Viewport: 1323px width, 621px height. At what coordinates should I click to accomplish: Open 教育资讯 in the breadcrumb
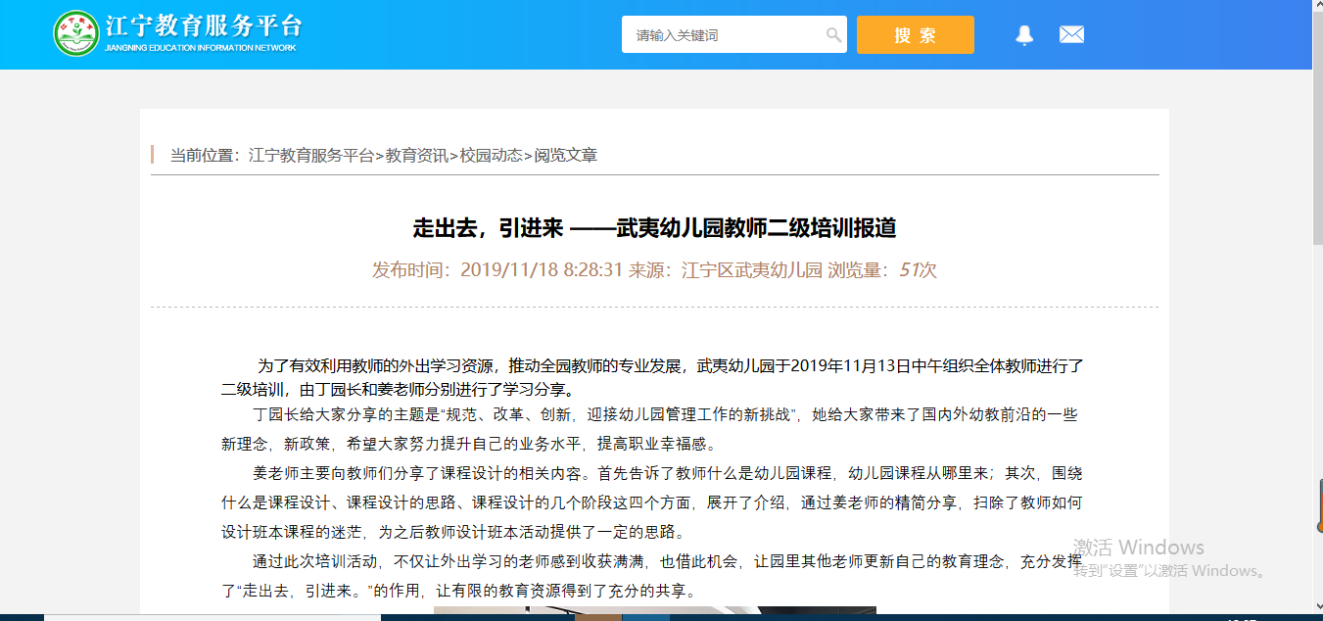point(416,155)
